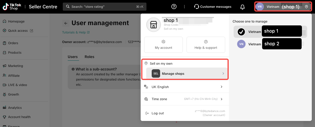Click the language translate icon
This screenshot has width=315, height=127.
tap(146, 87)
